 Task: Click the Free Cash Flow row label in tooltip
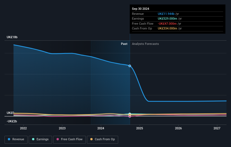click(x=143, y=24)
